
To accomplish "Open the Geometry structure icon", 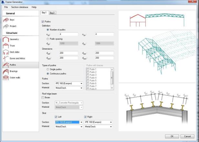I will (x=6, y=40).
